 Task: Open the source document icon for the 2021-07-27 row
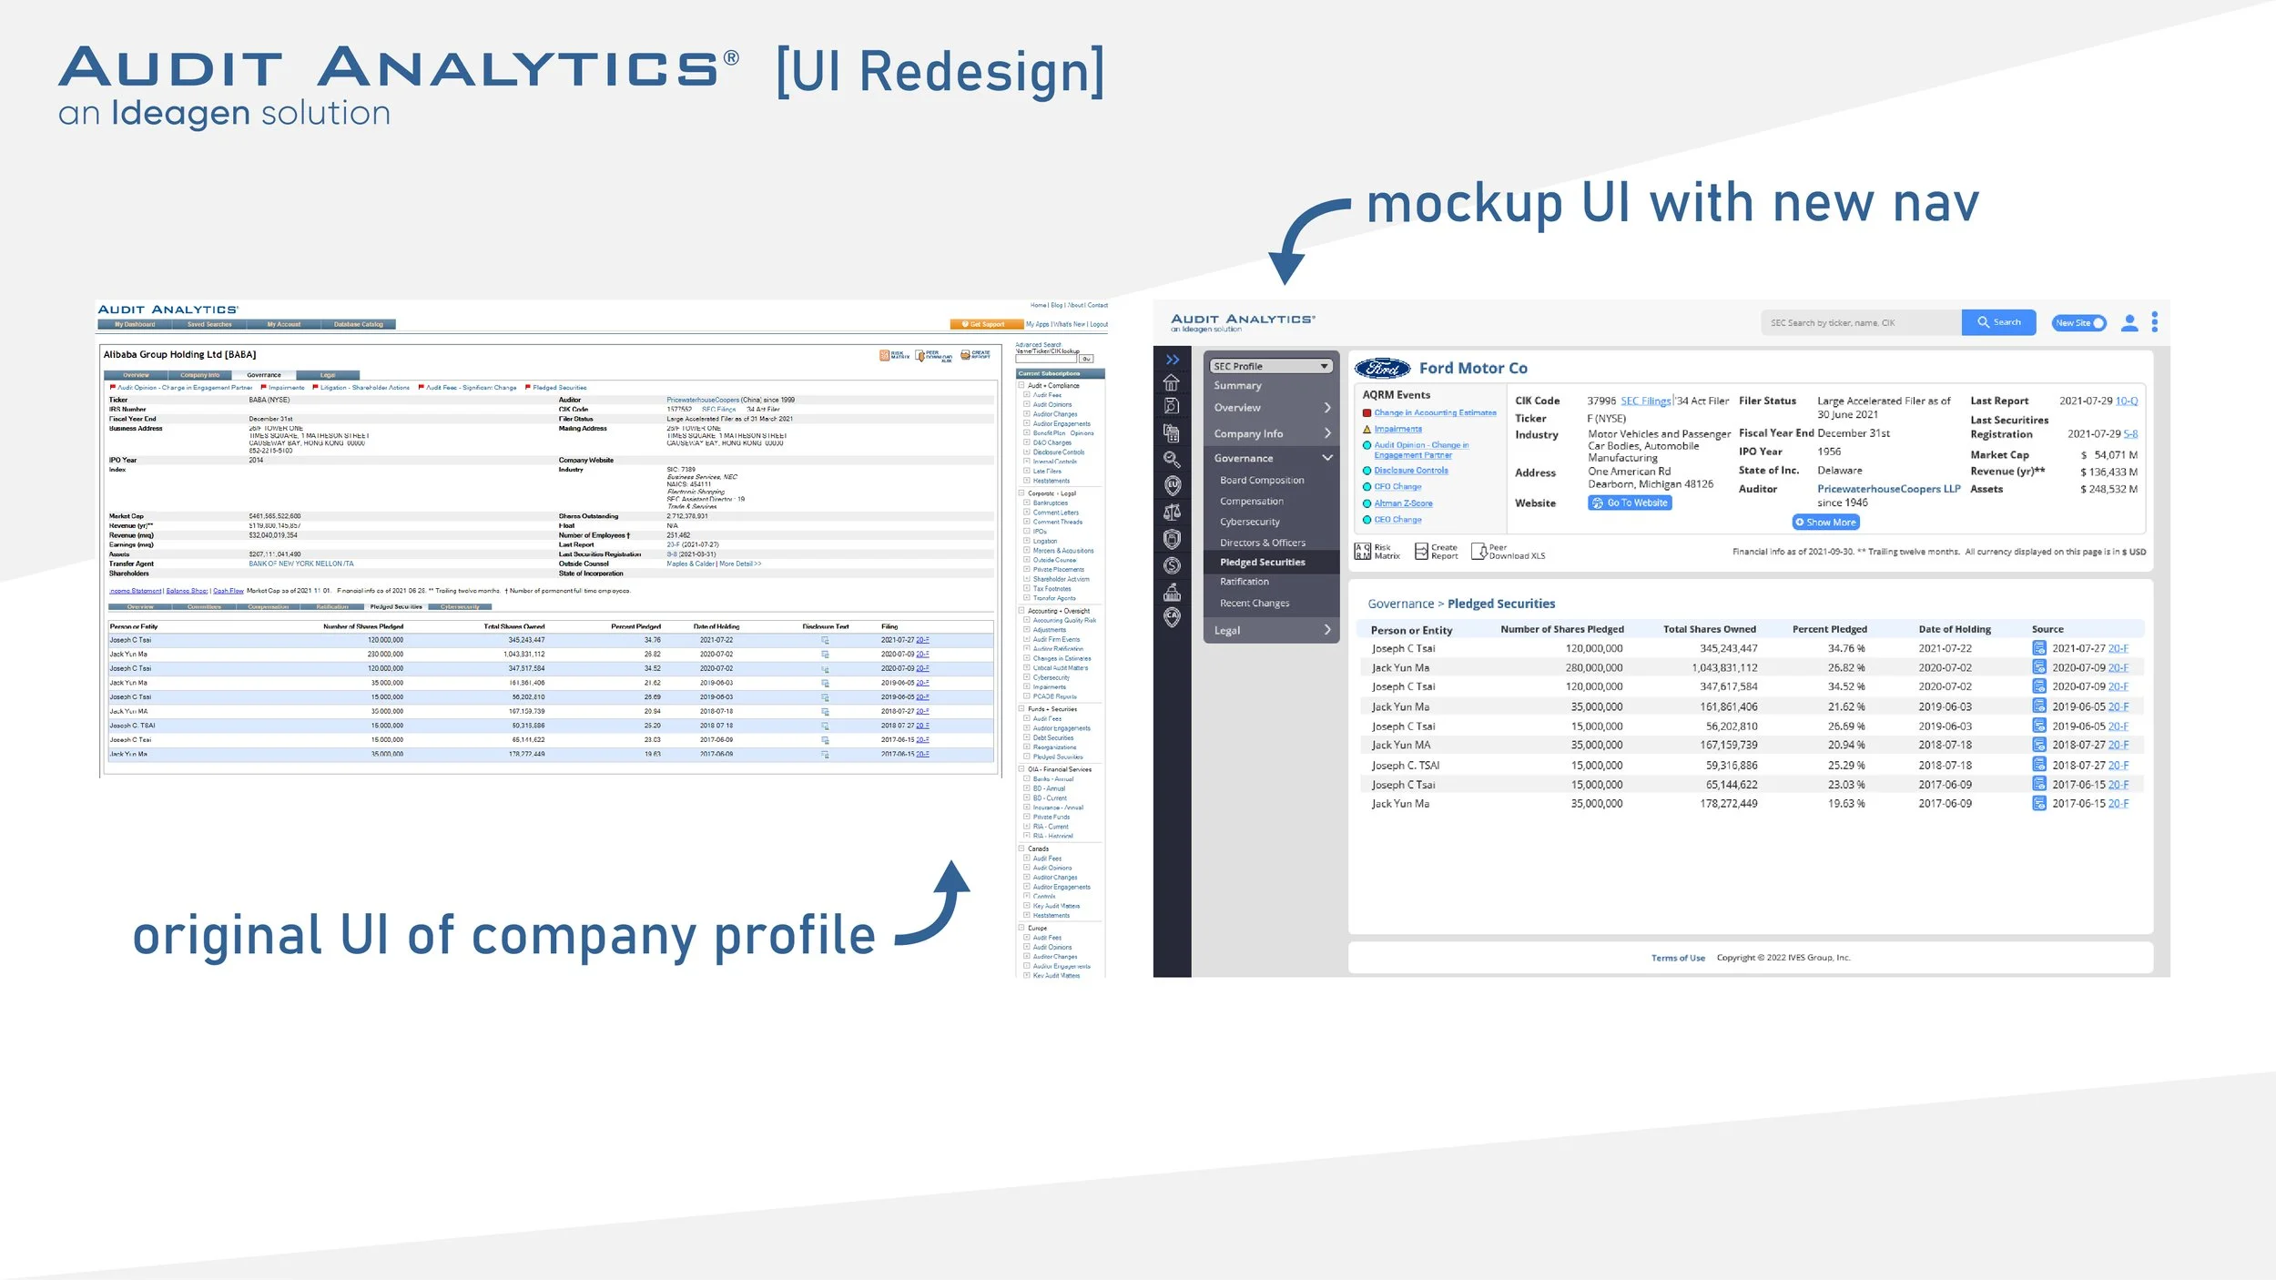(x=2039, y=648)
